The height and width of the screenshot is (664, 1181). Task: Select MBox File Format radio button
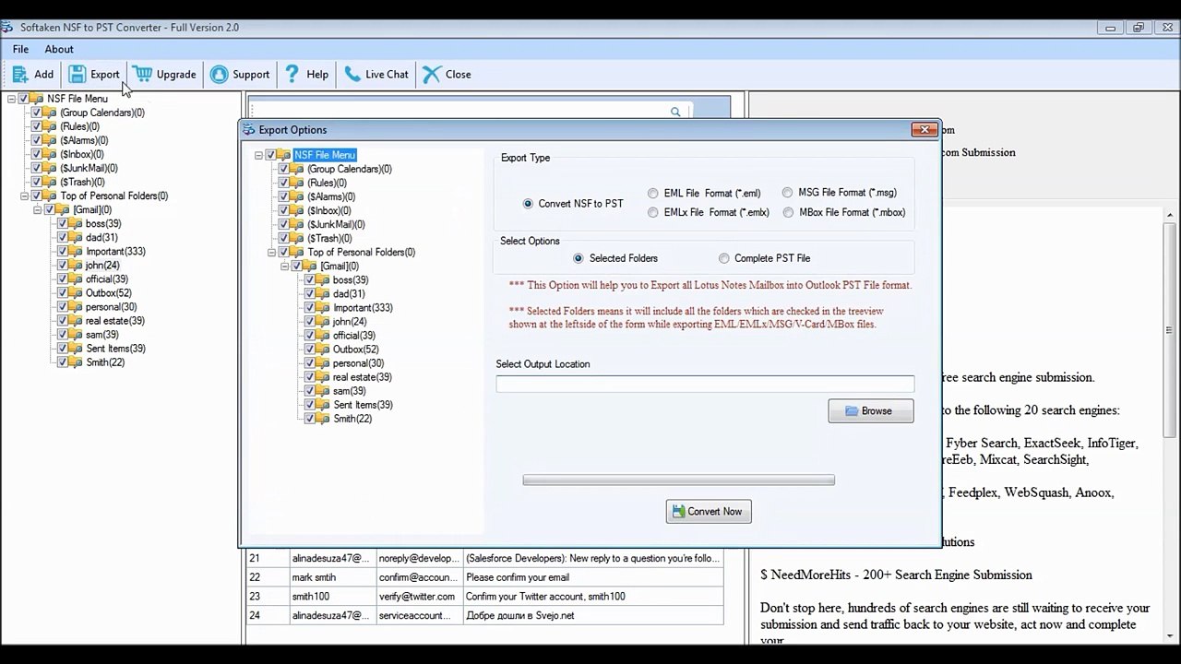(788, 212)
